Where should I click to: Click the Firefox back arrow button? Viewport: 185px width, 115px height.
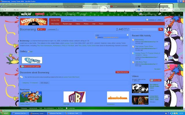coord(2,10)
